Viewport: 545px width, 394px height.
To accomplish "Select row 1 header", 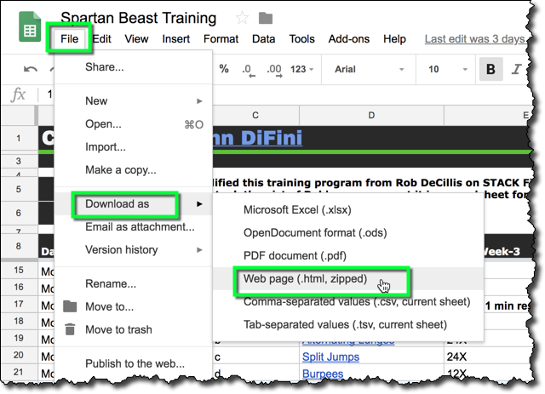I will click(19, 138).
